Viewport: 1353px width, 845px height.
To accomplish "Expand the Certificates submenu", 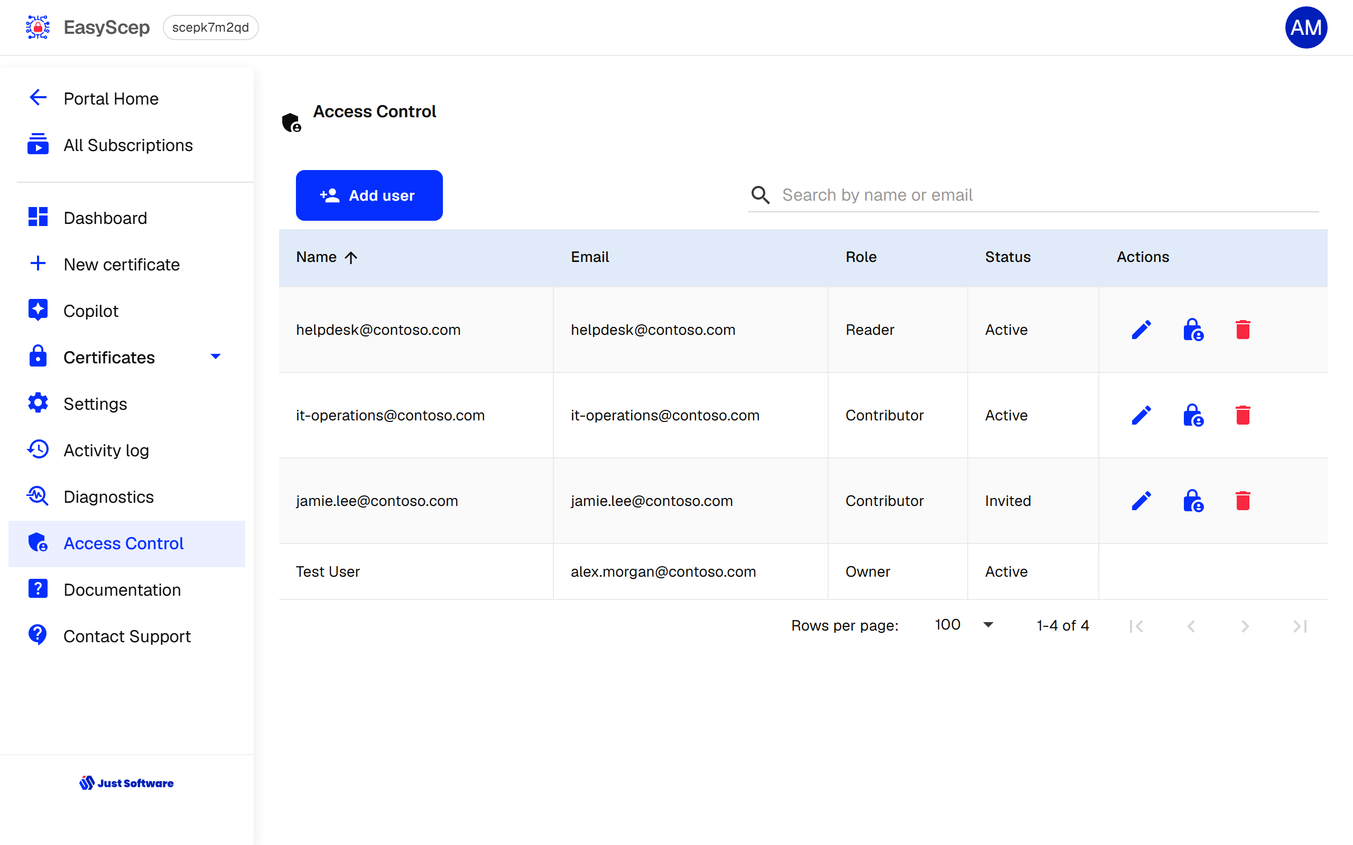I will click(x=215, y=356).
